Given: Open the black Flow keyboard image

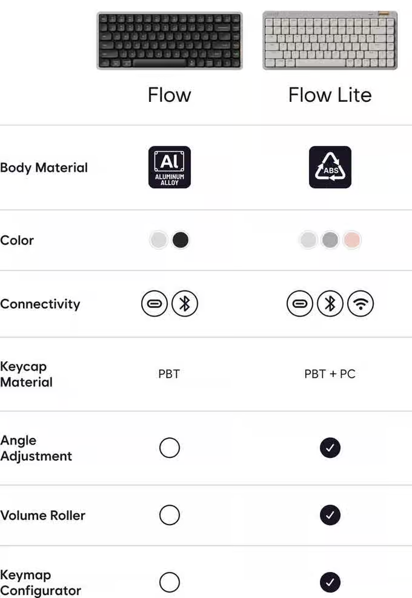Looking at the screenshot, I should (170, 41).
